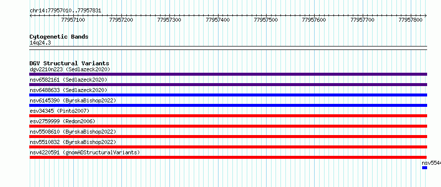
Task: Click the 14q24.3 cytogenetic band bar
Action: click(x=228, y=47)
